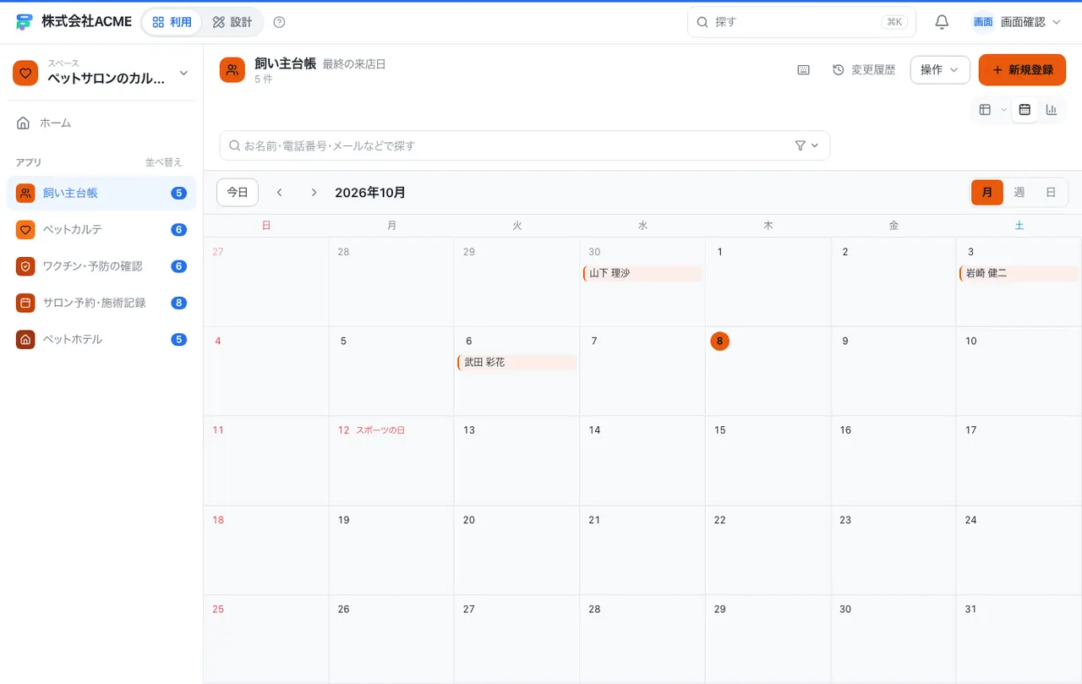
Task: Click 並べ替え in sidebar
Action: pos(163,162)
